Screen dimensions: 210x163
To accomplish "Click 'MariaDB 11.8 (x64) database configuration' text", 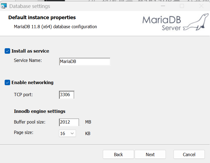I will point(55,27).
